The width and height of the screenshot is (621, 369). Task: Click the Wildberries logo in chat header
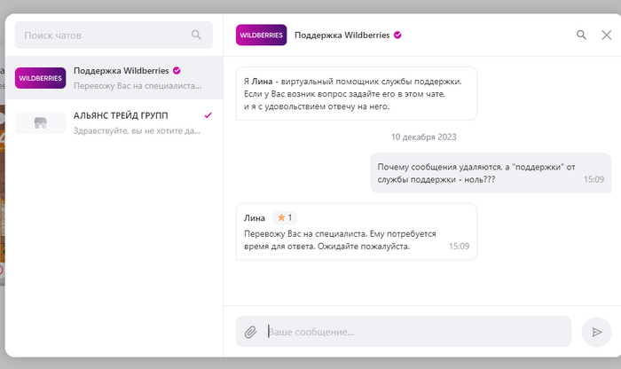[262, 35]
